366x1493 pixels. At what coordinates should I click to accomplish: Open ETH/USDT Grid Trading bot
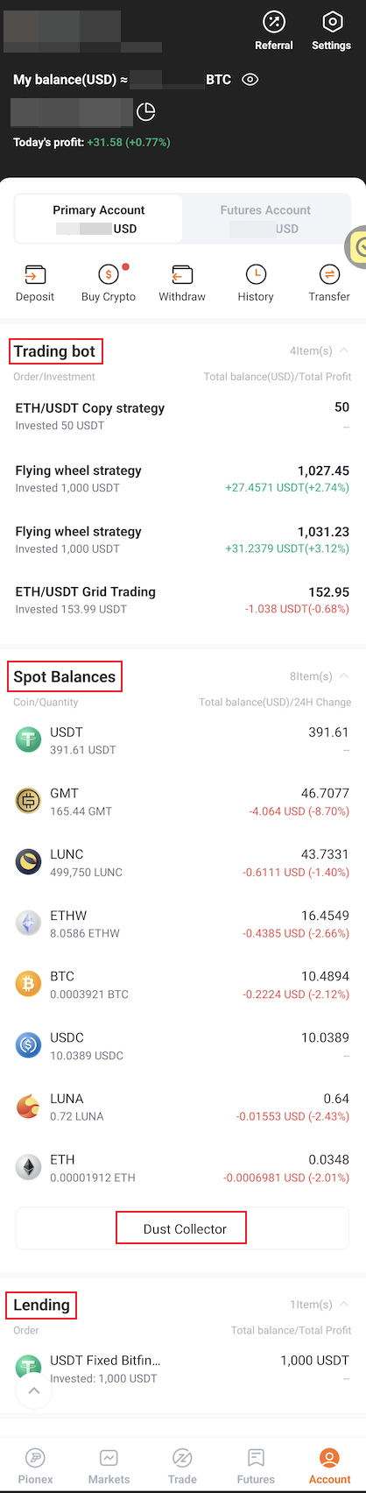tap(182, 600)
